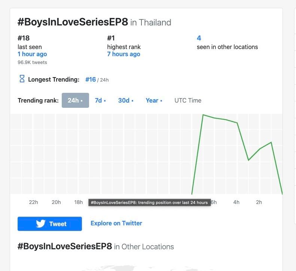Click the '7 hours ago' highest rank link
296x271 pixels.
123,54
